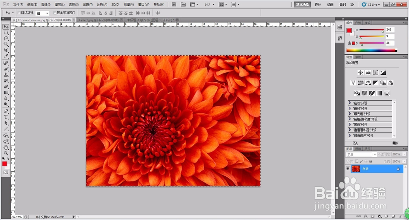Launch Mini Bridge from top bar
409x220 pixels.
pyautogui.click(x=183, y=4)
